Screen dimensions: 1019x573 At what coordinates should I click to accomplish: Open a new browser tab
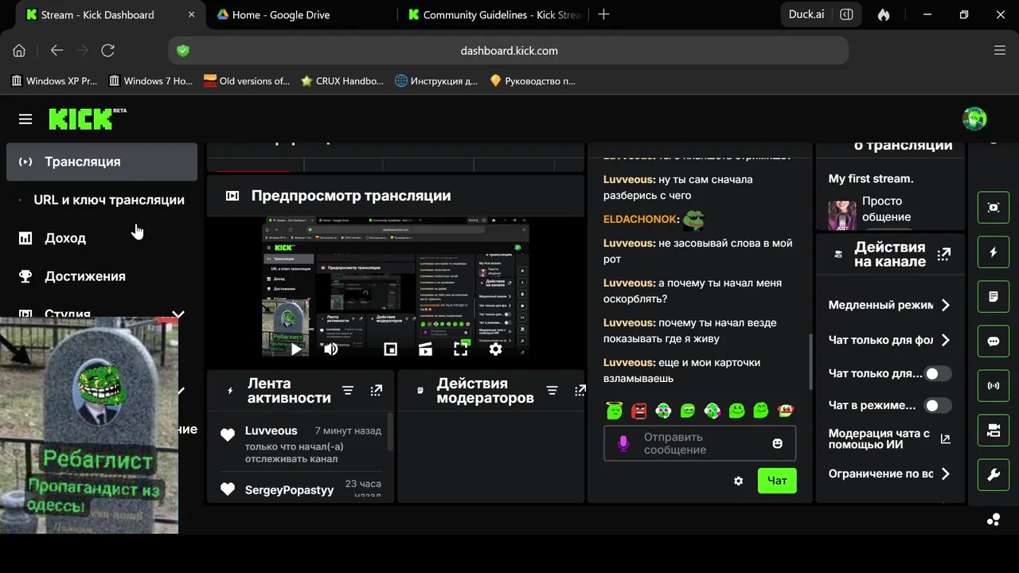(x=603, y=14)
